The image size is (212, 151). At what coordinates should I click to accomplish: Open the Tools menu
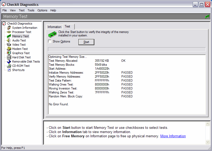(x=31, y=10)
